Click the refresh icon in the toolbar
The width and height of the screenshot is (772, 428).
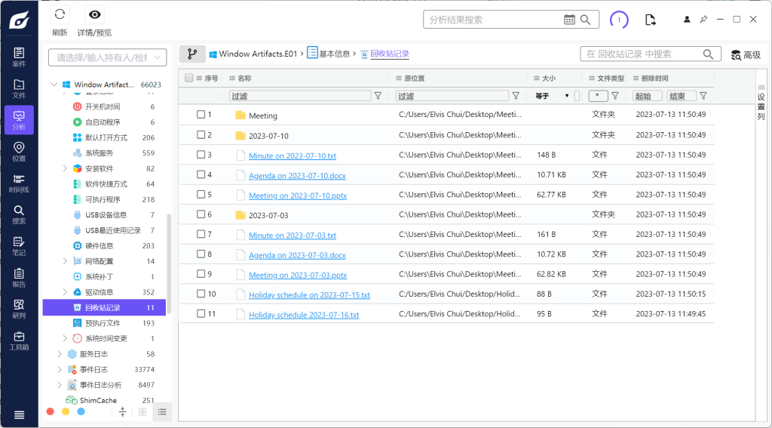(60, 15)
